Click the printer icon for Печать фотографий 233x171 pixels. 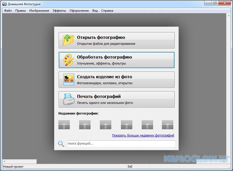click(69, 99)
